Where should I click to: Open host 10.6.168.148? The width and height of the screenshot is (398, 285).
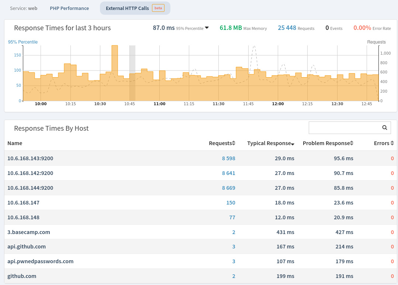[23, 217]
